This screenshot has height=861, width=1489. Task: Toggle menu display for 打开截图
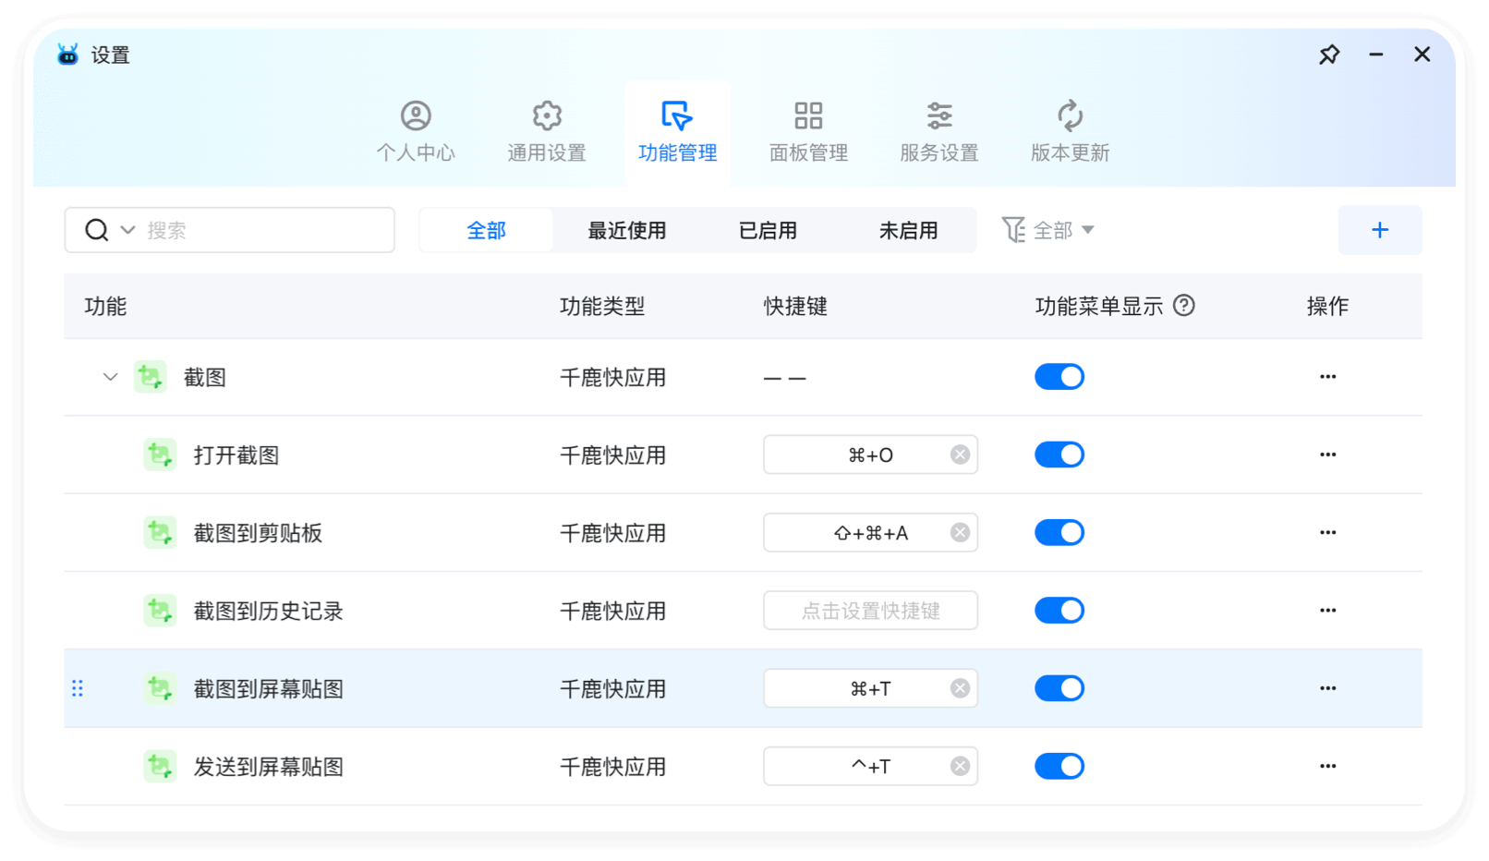(1059, 455)
